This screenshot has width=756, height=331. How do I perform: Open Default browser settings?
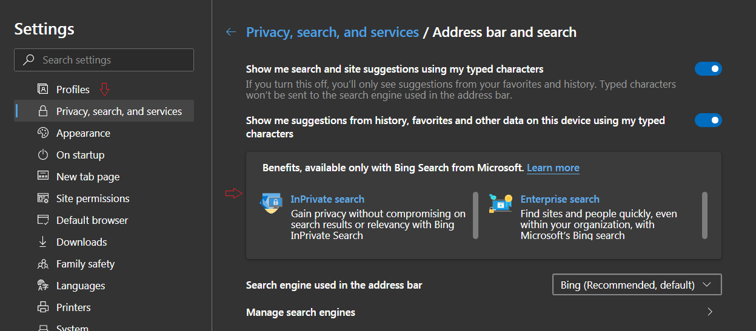coord(104,220)
